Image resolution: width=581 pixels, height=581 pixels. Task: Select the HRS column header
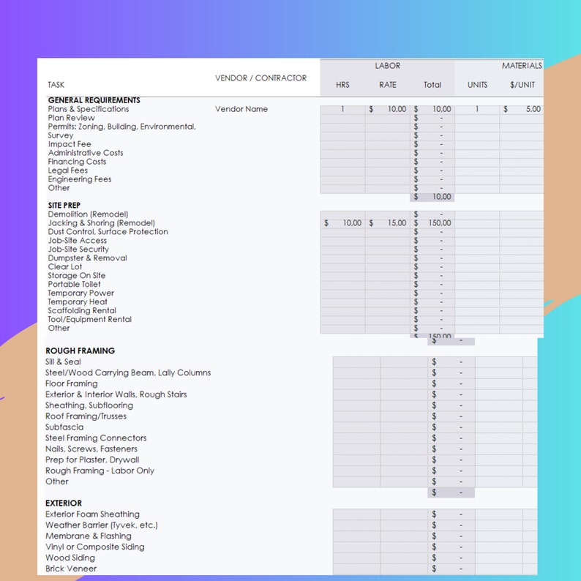pyautogui.click(x=342, y=85)
